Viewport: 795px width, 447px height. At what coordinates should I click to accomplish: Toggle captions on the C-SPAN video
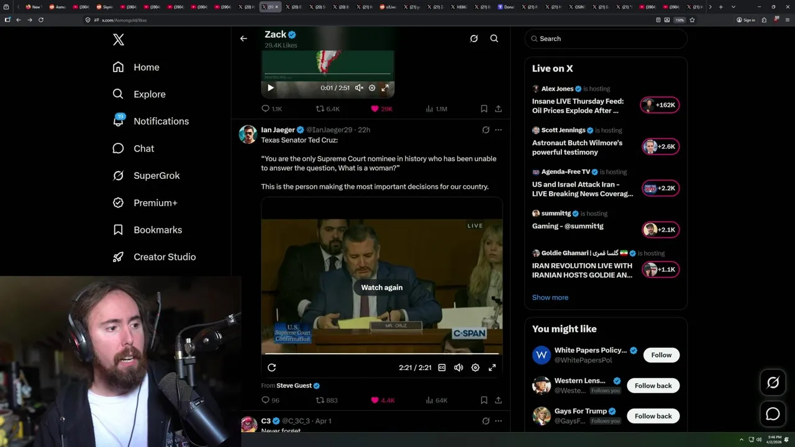pyautogui.click(x=442, y=368)
